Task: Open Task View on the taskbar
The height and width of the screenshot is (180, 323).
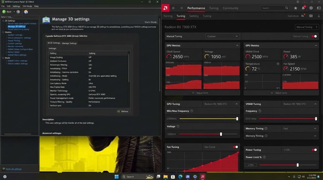Action: 158,177
